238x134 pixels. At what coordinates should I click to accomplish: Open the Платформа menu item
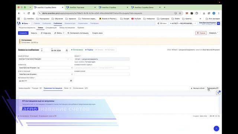coord(94,23)
